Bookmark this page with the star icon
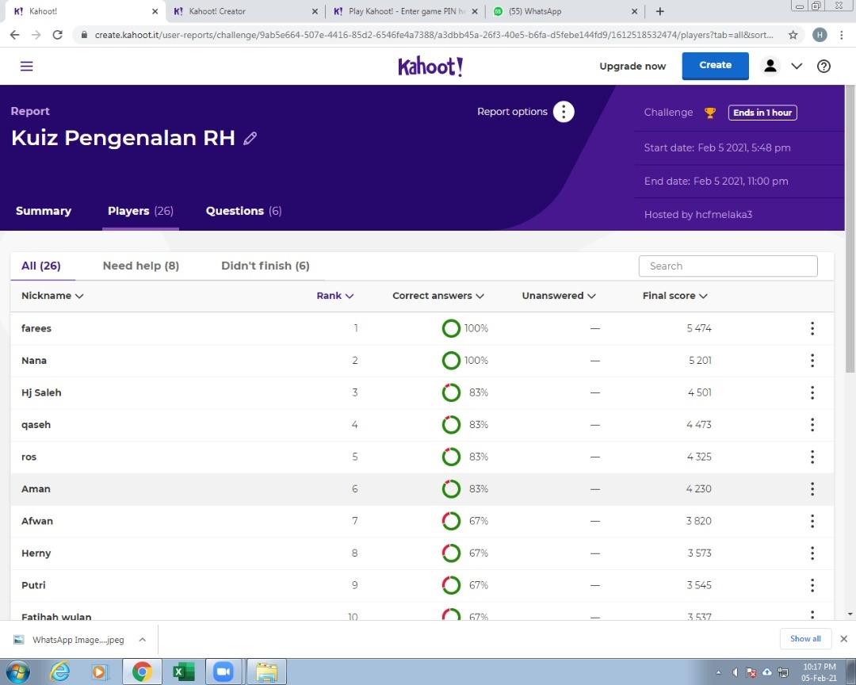 click(793, 35)
